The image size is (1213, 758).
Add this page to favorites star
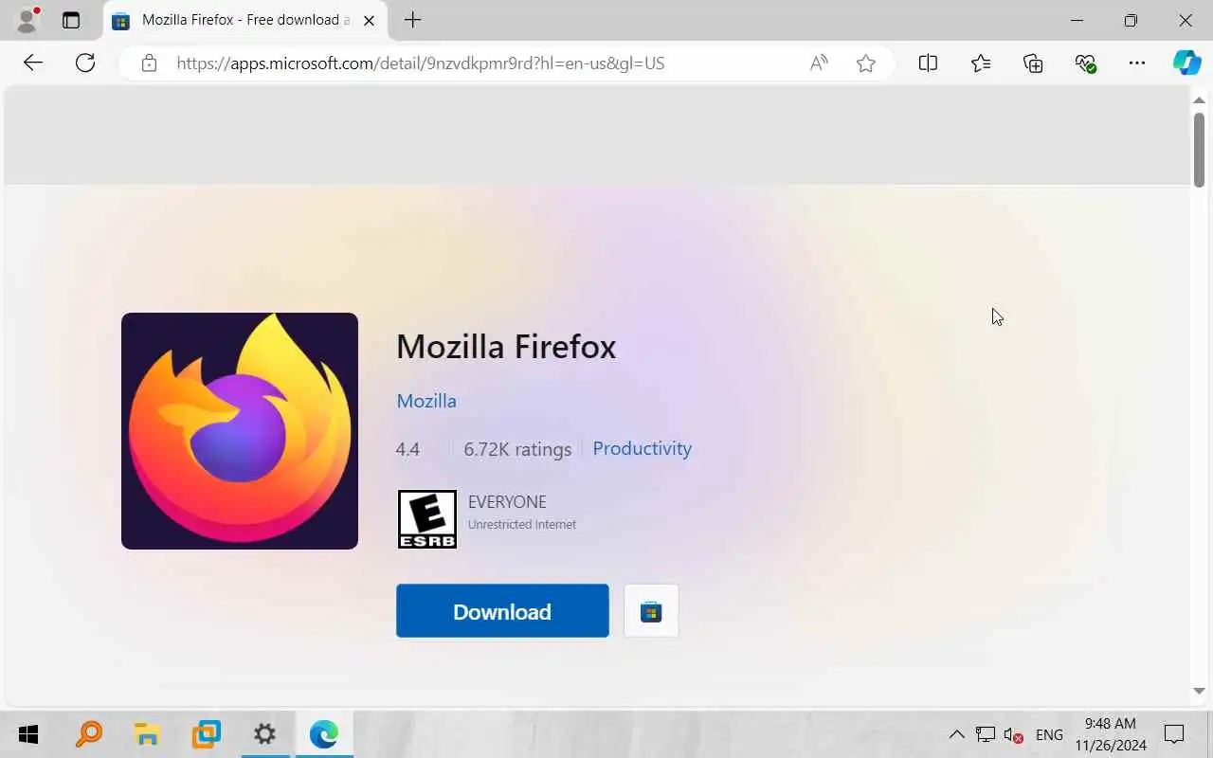tap(865, 63)
